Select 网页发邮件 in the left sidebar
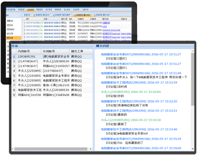Viewport: 199px width, 155px height. click(10, 29)
